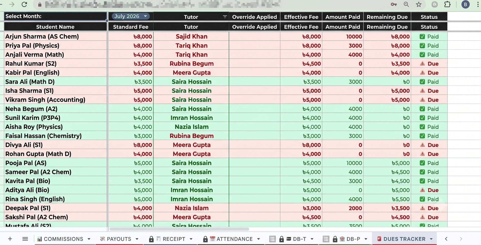Select cell 'Vikram Singh (Accounting)'

[x=55, y=100]
